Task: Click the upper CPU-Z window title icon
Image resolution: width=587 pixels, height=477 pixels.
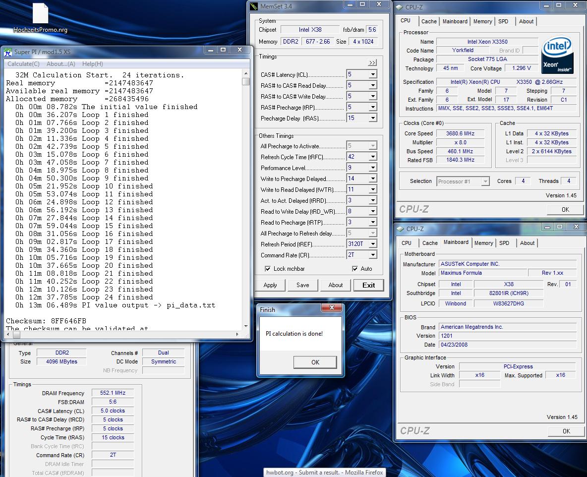Action: pyautogui.click(x=400, y=7)
